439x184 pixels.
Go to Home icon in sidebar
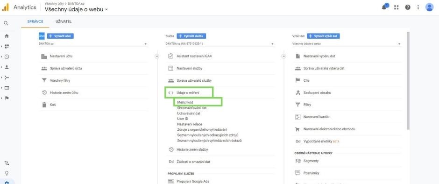[x=7, y=36]
